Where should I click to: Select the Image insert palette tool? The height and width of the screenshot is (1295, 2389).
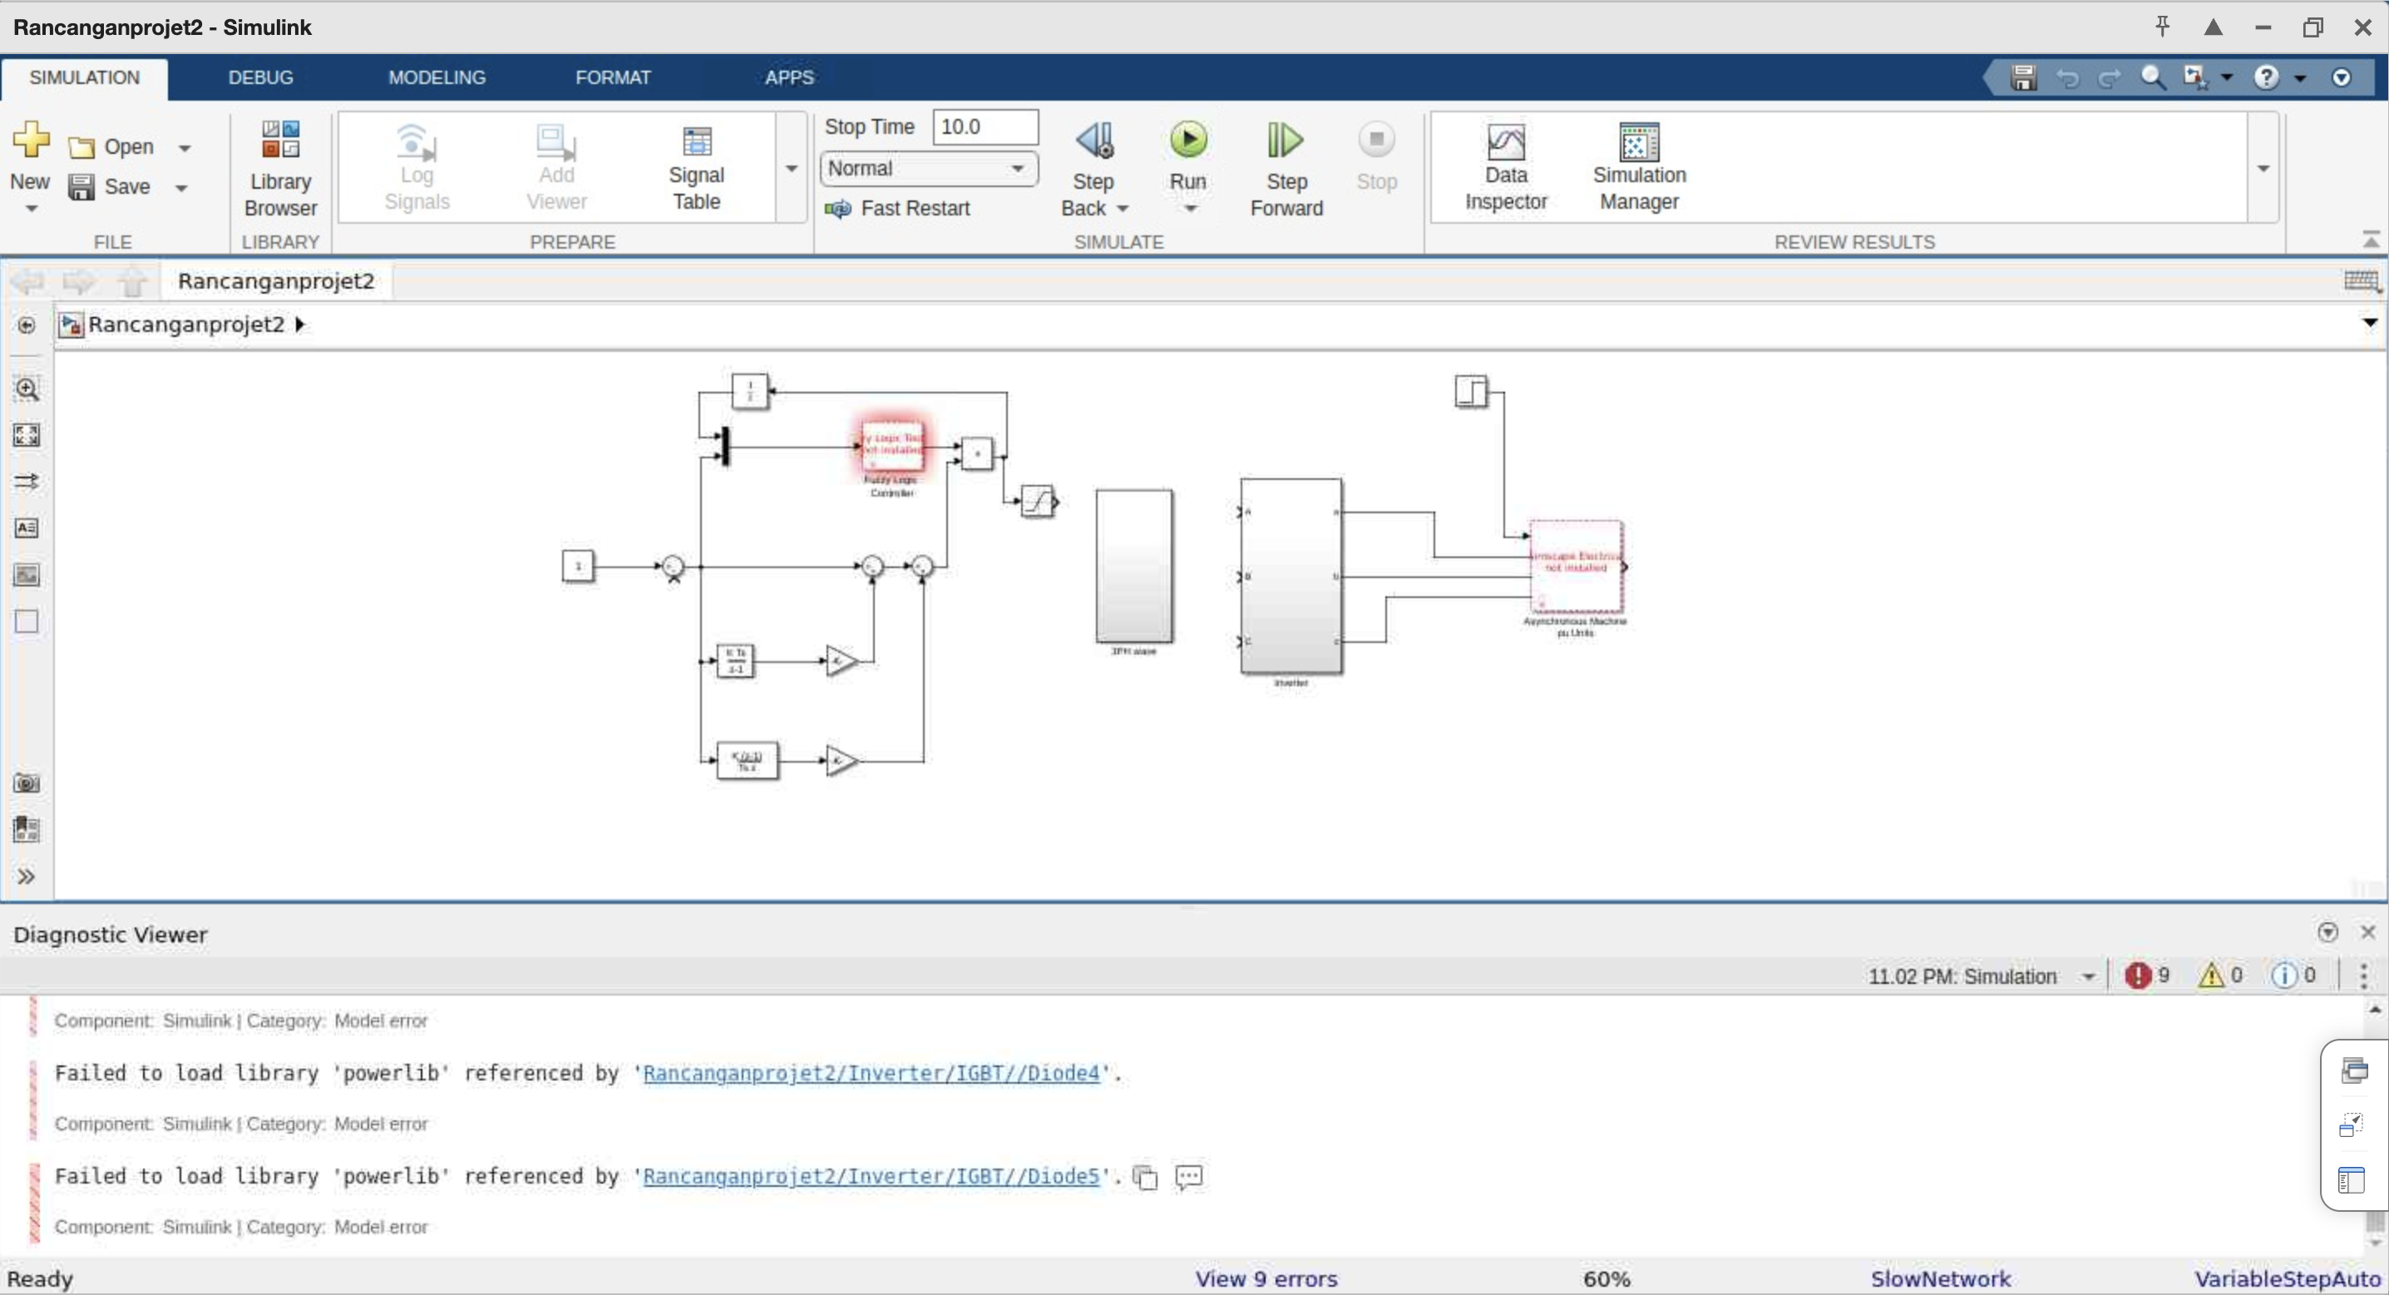click(x=27, y=576)
